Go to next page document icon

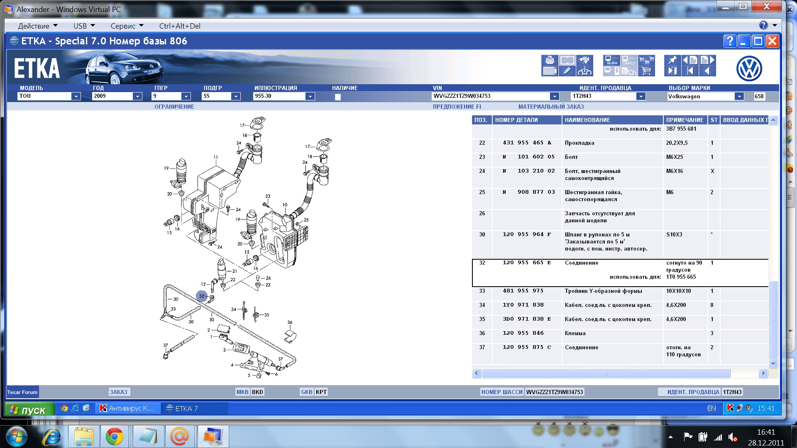click(707, 60)
